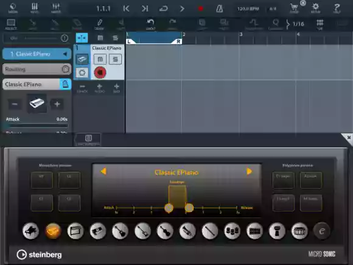Image resolution: width=353 pixels, height=265 pixels.
Task: Select the trumpet brass category
Action: [187, 231]
